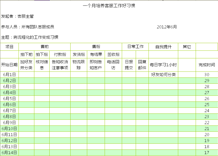Click the 6月5日 date cell
Image resolution: width=218 pixels, height=156 pixels.
click(x=9, y=99)
